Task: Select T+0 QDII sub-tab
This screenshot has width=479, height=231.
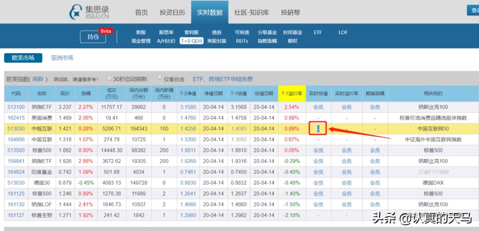Action: [192, 41]
